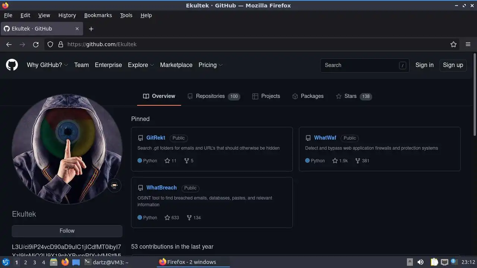
Task: Click the Firefox - 2 windows taskbar button
Action: [193, 262]
